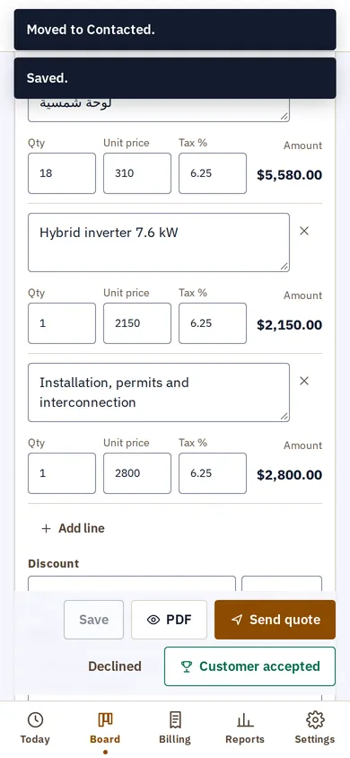Viewport: 350px width, 758px height.
Task: Remove the Hybrid inverter line item
Action: point(304,231)
